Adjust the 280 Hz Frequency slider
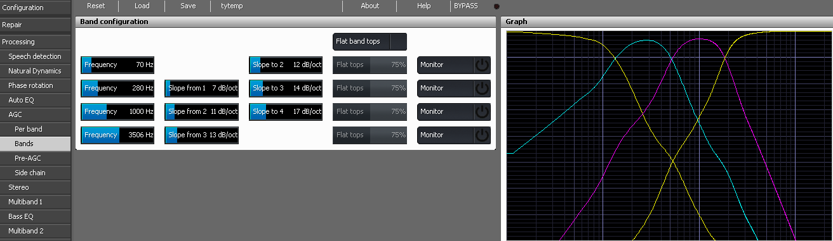 pyautogui.click(x=117, y=88)
